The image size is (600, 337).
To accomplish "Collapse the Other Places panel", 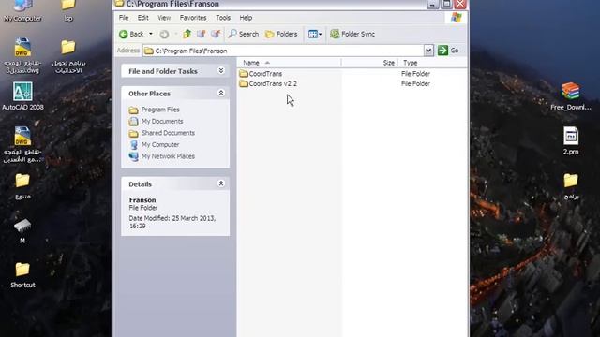I will 221,93.
